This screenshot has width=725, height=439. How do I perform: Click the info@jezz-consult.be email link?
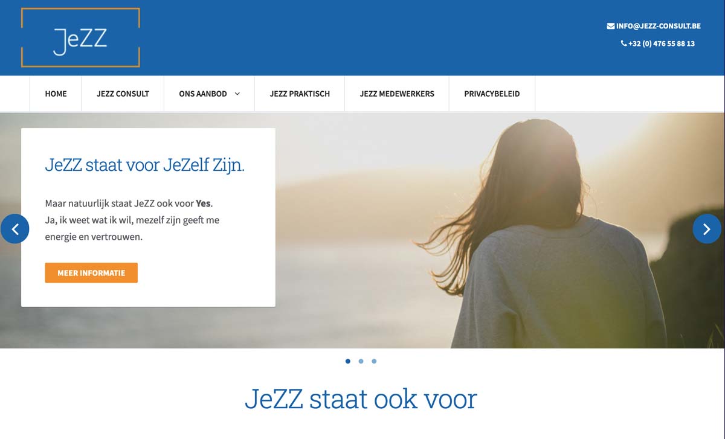point(659,26)
